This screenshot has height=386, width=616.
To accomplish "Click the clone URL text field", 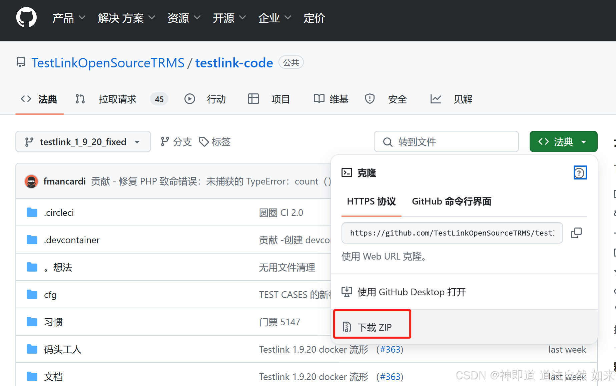I will coord(452,233).
